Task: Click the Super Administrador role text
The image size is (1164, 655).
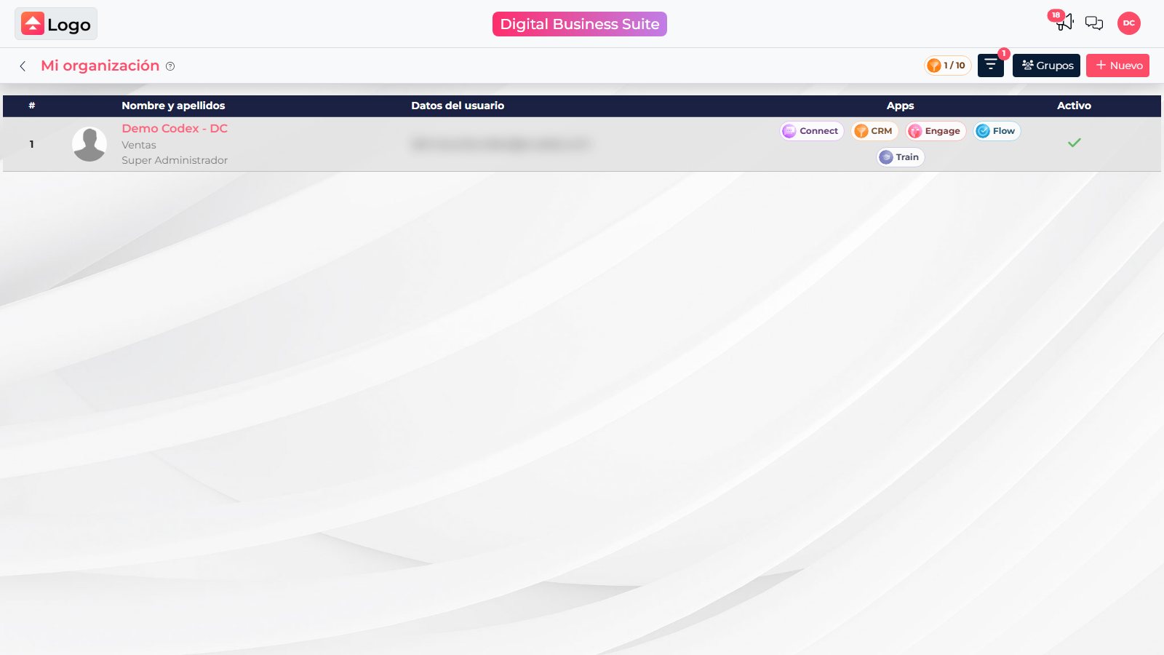Action: click(x=175, y=160)
